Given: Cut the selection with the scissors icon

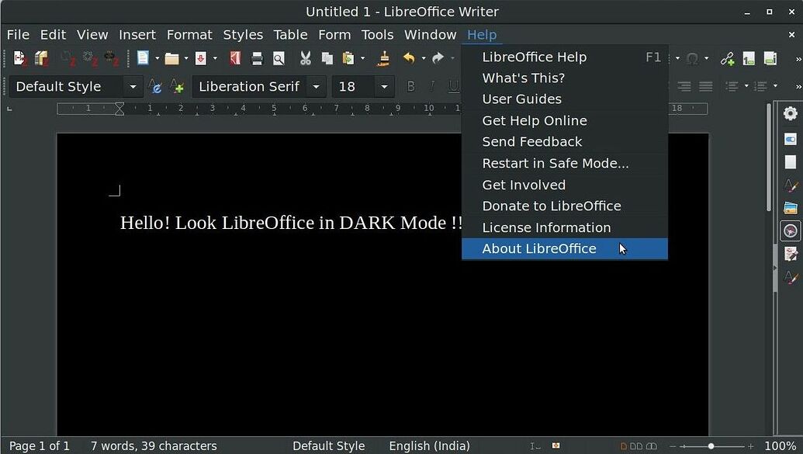Looking at the screenshot, I should (x=305, y=58).
